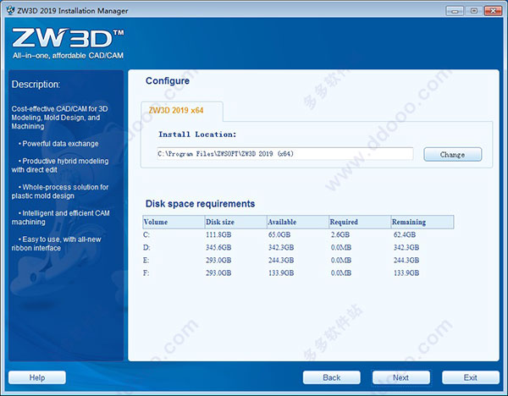Click the Disk size column header
This screenshot has width=508, height=396.
pos(235,222)
